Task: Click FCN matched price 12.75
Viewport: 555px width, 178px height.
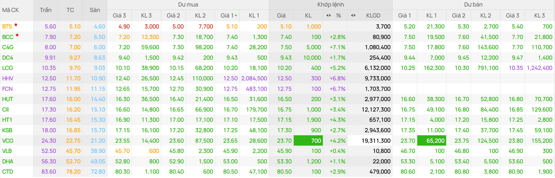Action: click(284, 89)
